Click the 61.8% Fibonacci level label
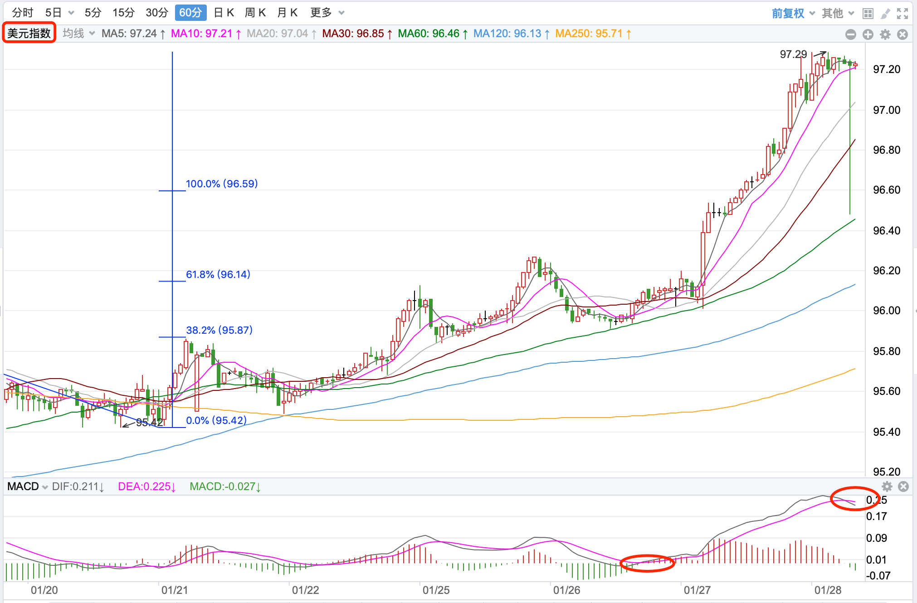The height and width of the screenshot is (603, 917). [x=218, y=274]
